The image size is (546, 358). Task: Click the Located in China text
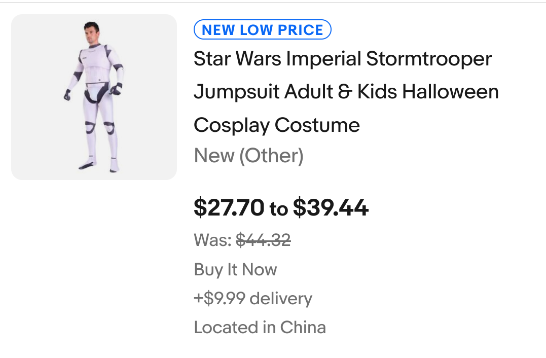260,327
